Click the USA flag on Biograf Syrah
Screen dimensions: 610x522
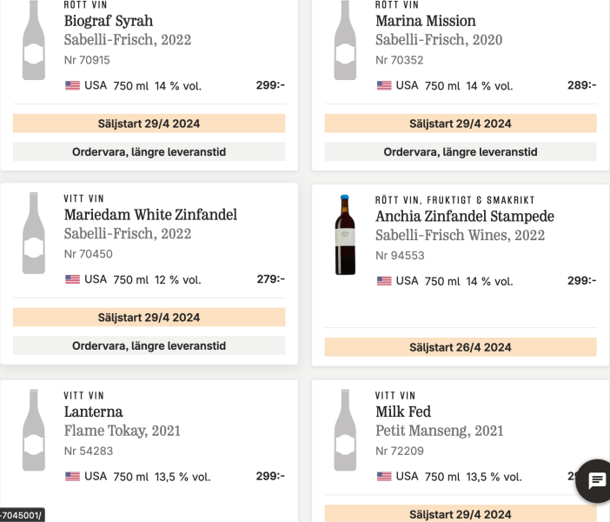(72, 85)
